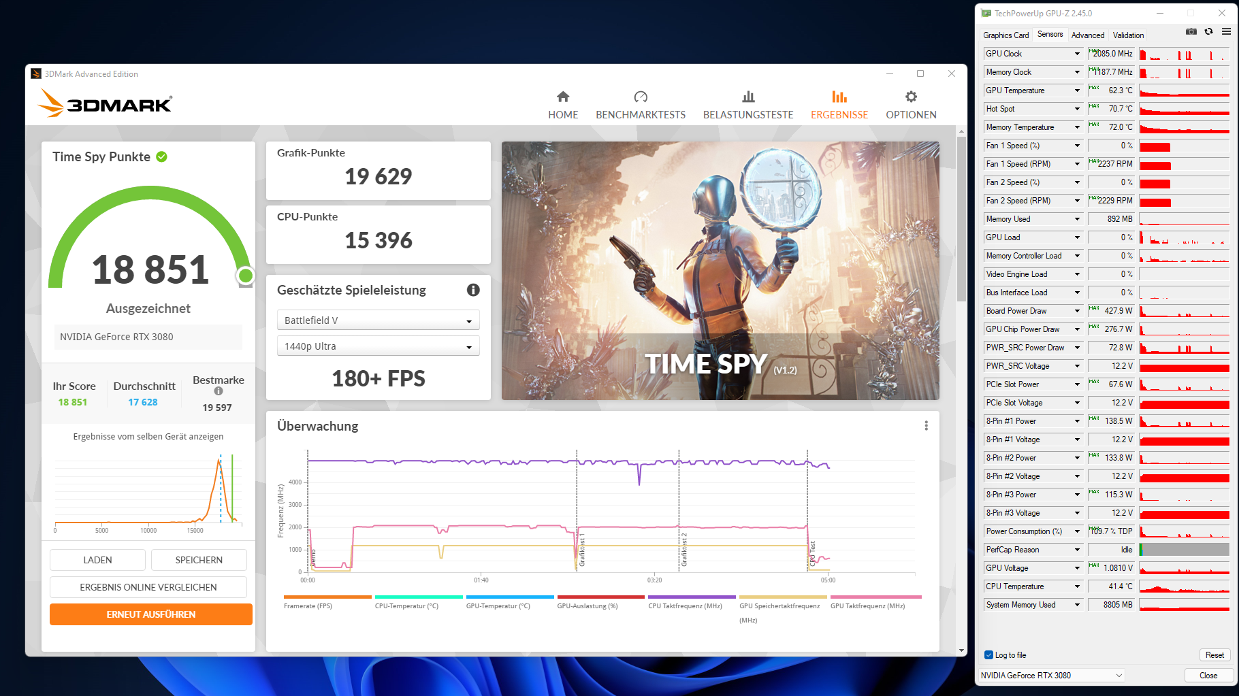1239x696 pixels.
Task: Open the BENCHMARKTESTS menu label
Action: click(x=641, y=115)
